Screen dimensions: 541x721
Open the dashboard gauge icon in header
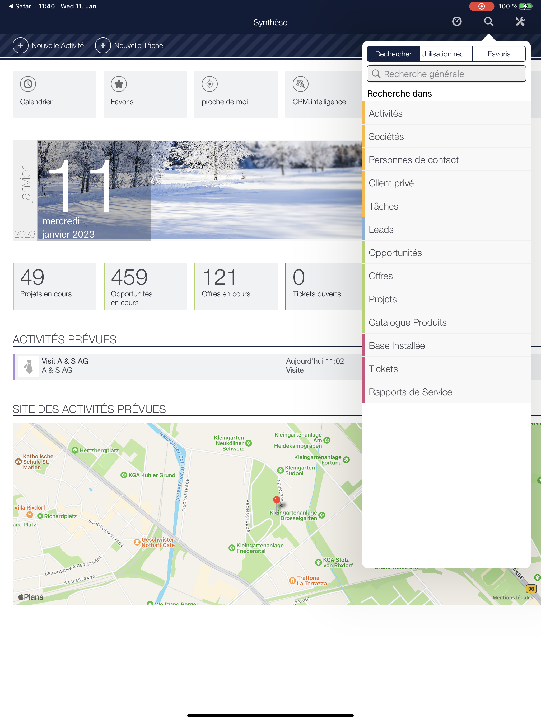tap(457, 22)
